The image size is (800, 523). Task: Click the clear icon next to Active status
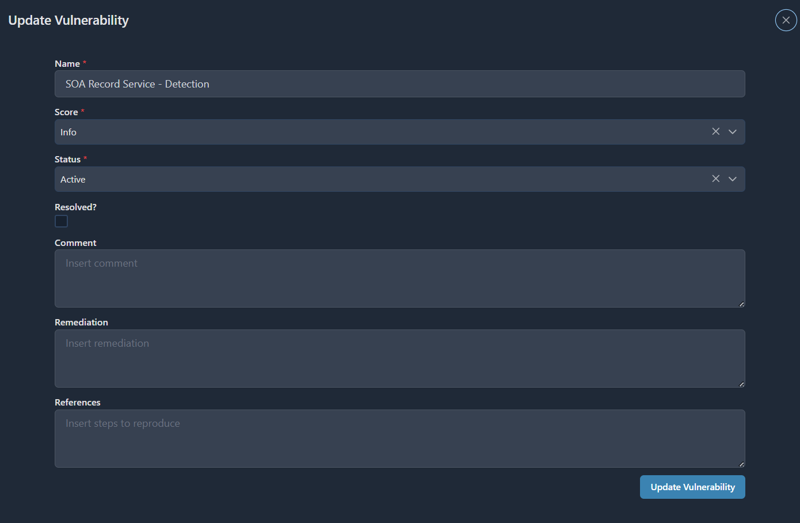tap(715, 179)
